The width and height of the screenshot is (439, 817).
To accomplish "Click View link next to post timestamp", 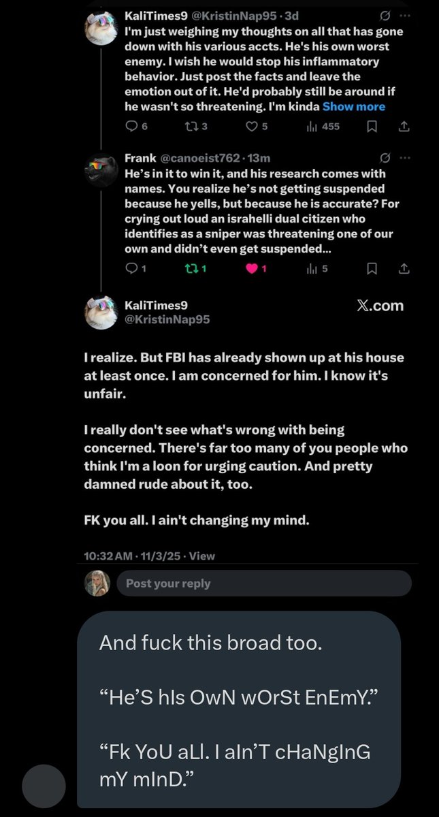I will click(201, 556).
